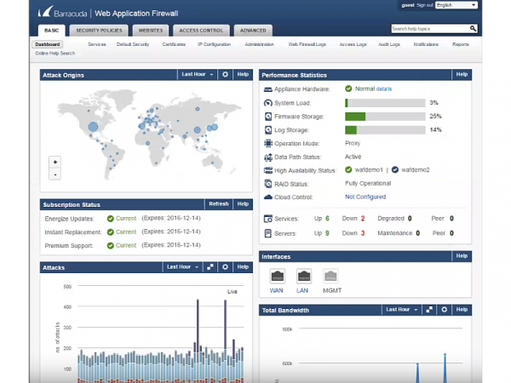Click wafdemo2 blue status check icon
This screenshot has height=383, width=511.
tap(395, 169)
